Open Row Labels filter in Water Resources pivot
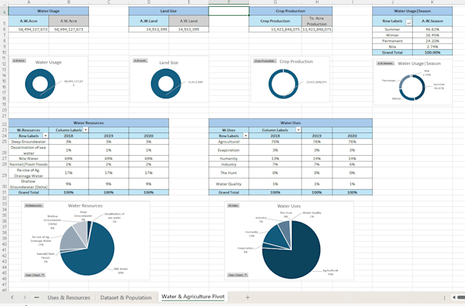 click(46, 136)
